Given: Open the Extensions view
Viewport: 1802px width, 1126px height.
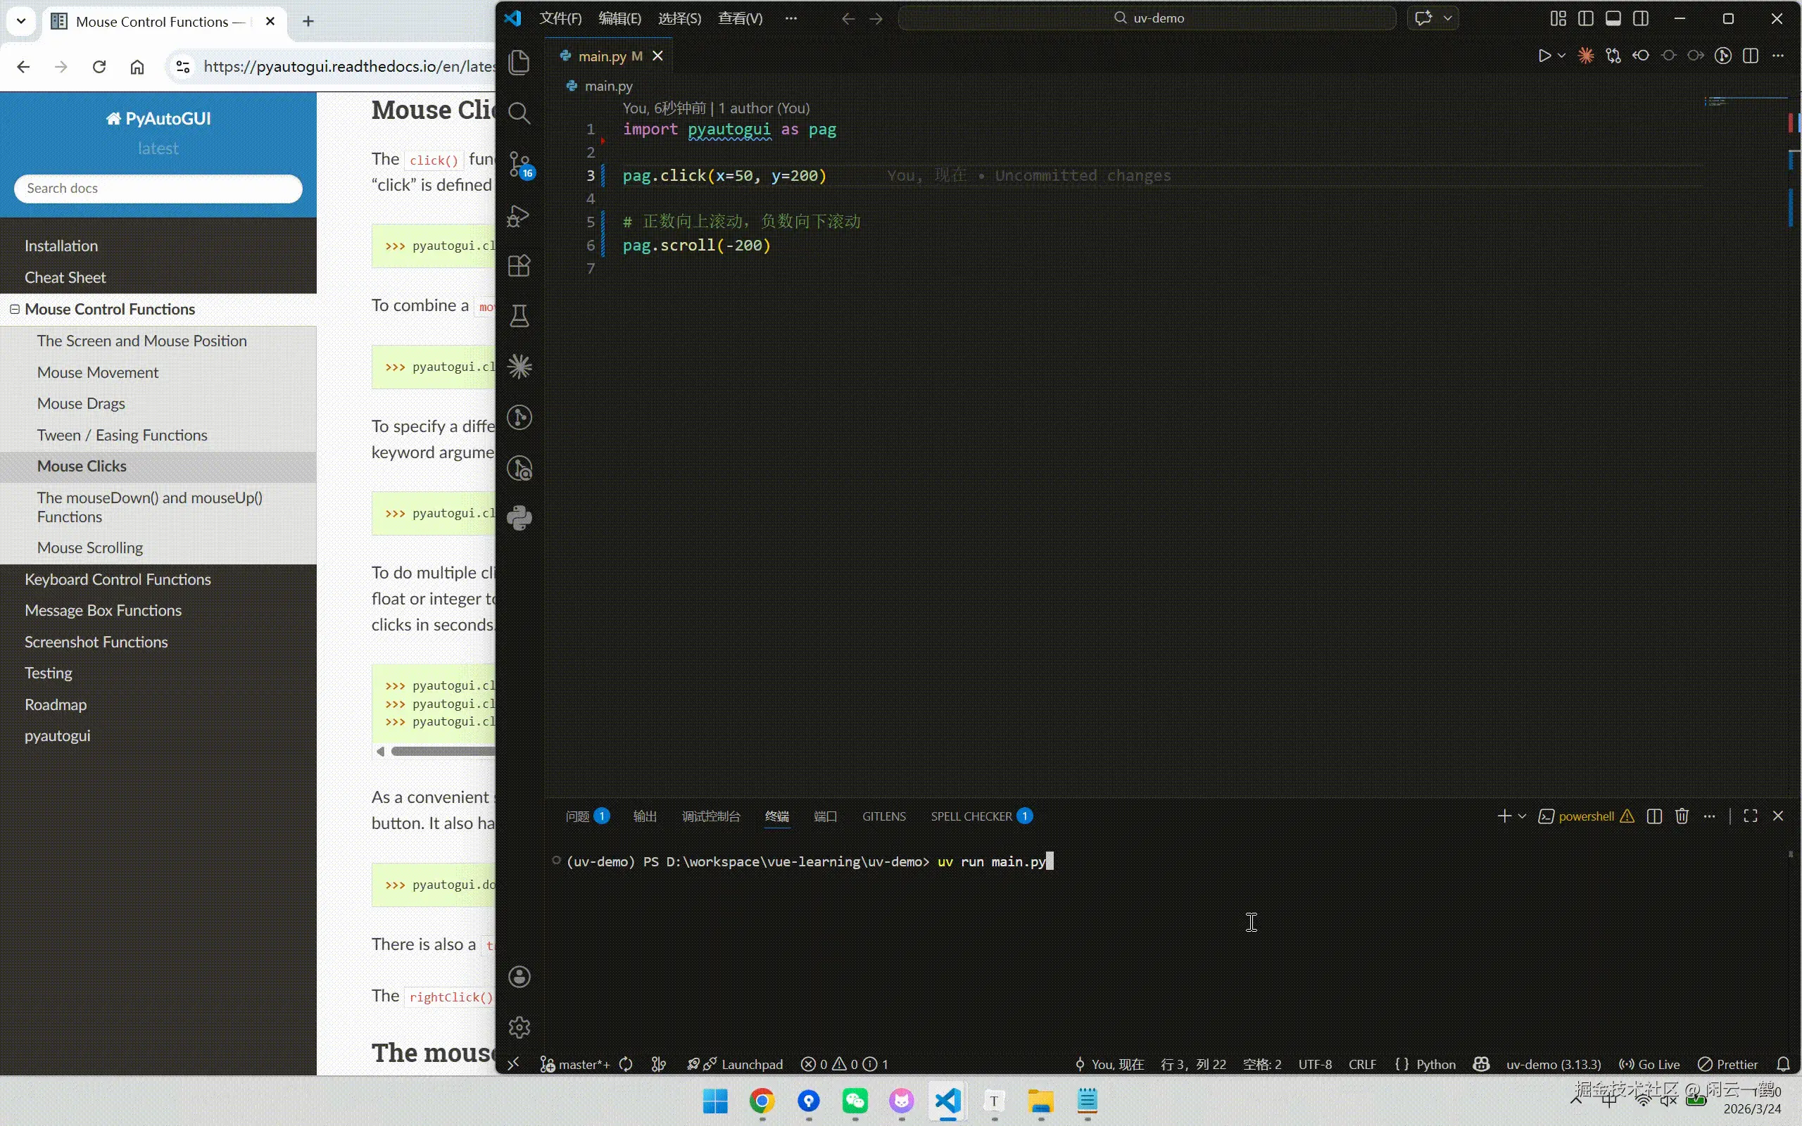Looking at the screenshot, I should click(x=519, y=266).
